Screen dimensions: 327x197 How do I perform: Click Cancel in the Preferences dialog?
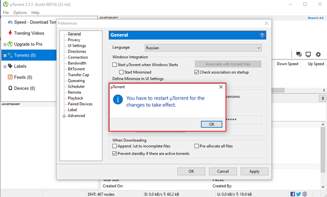(x=223, y=171)
